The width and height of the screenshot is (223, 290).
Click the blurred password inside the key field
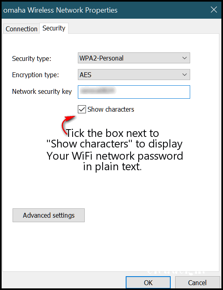[99, 91]
